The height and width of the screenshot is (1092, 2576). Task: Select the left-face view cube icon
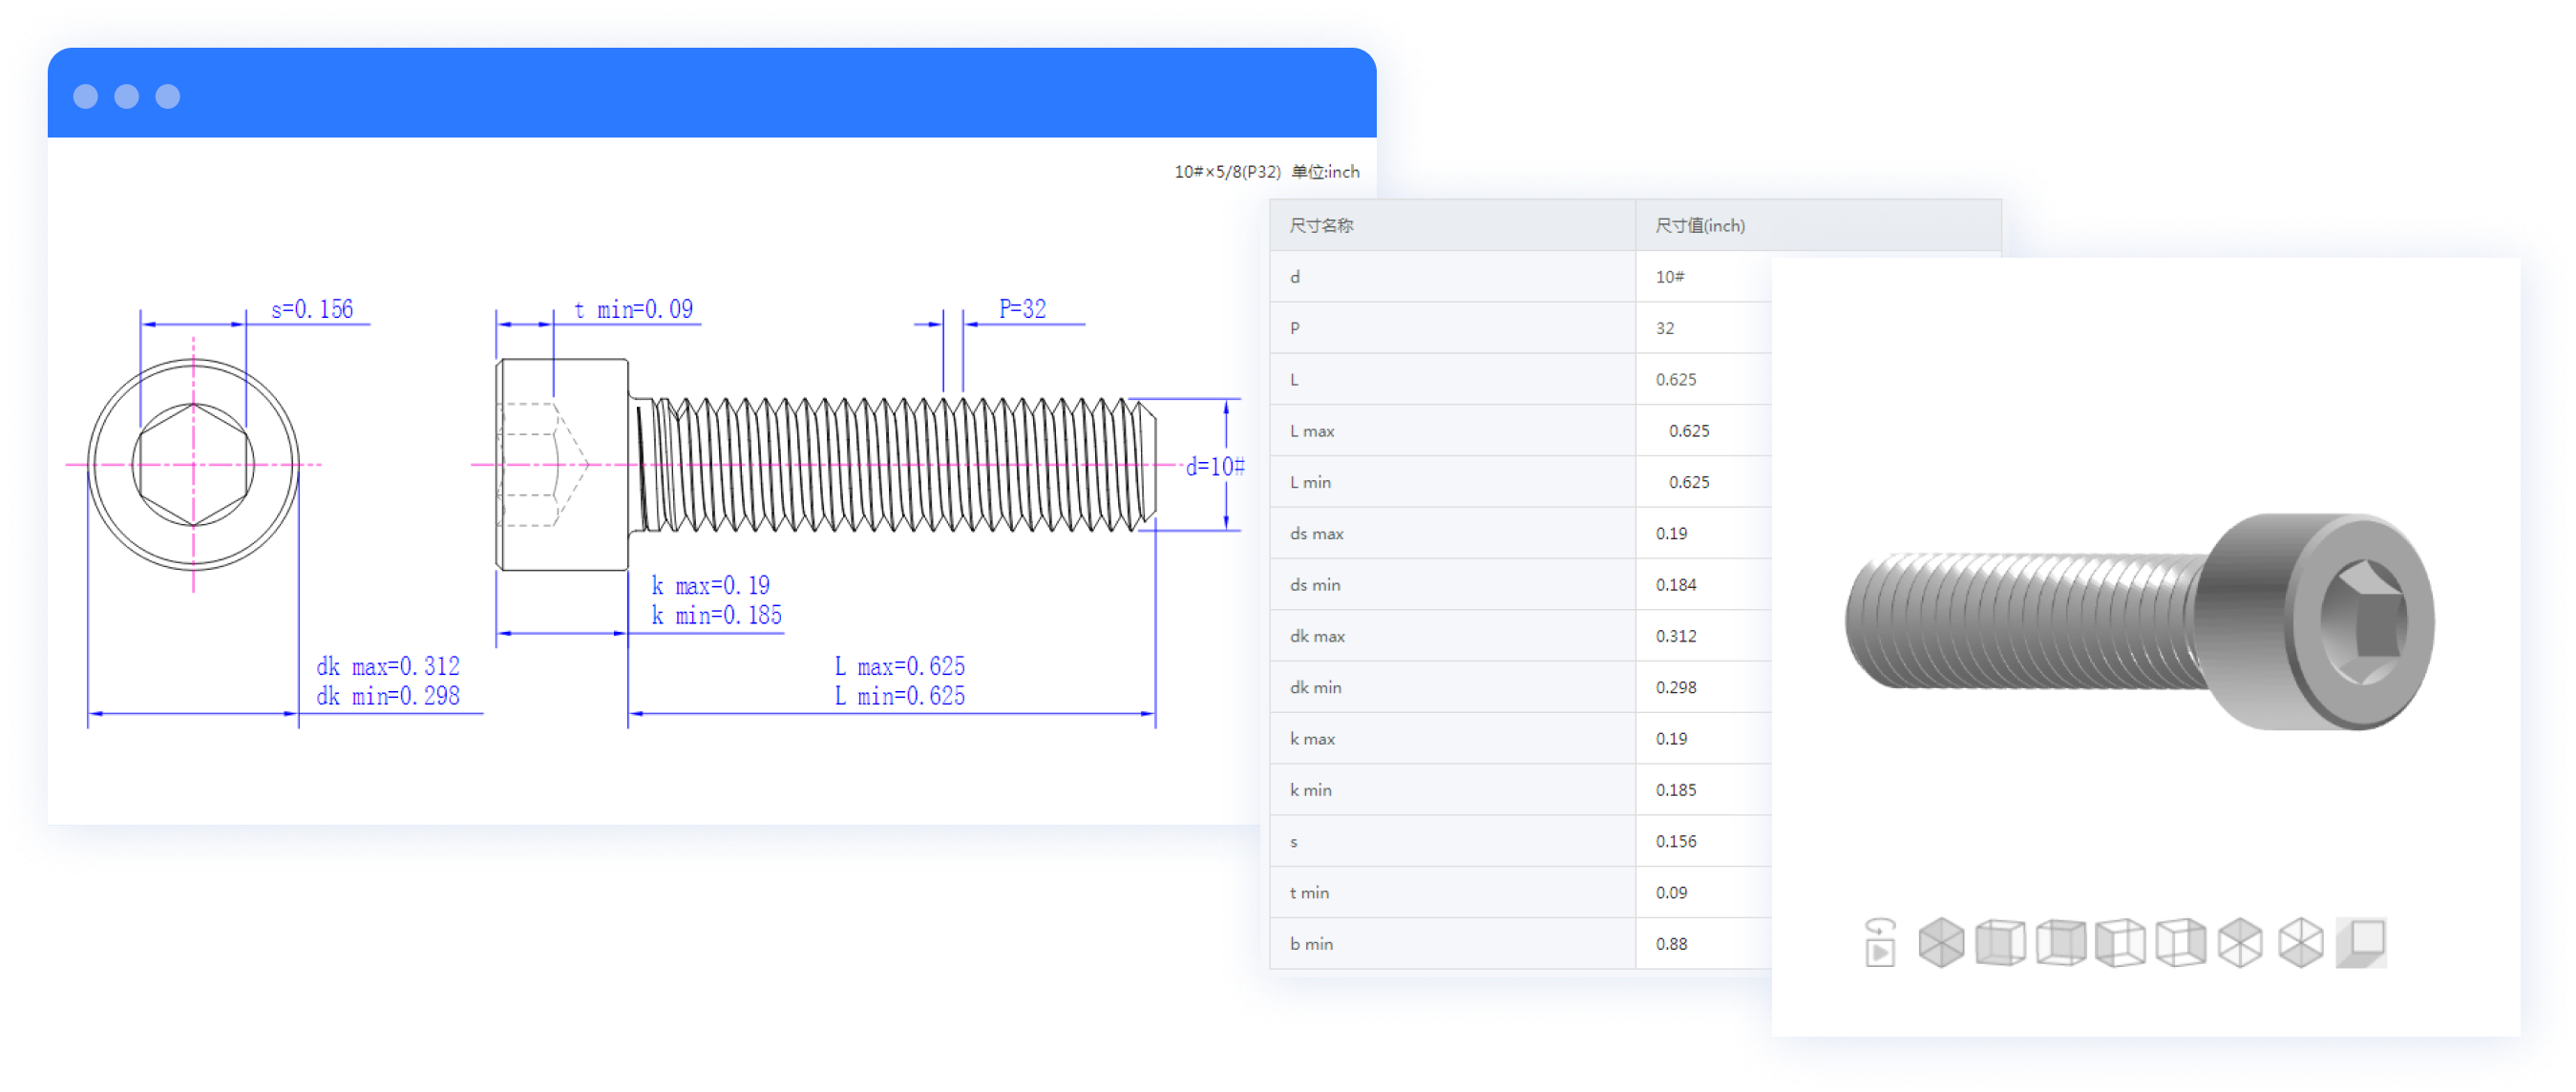2120,943
